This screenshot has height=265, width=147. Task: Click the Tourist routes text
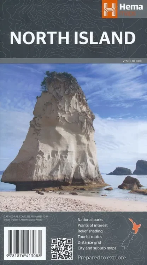tap(90, 237)
